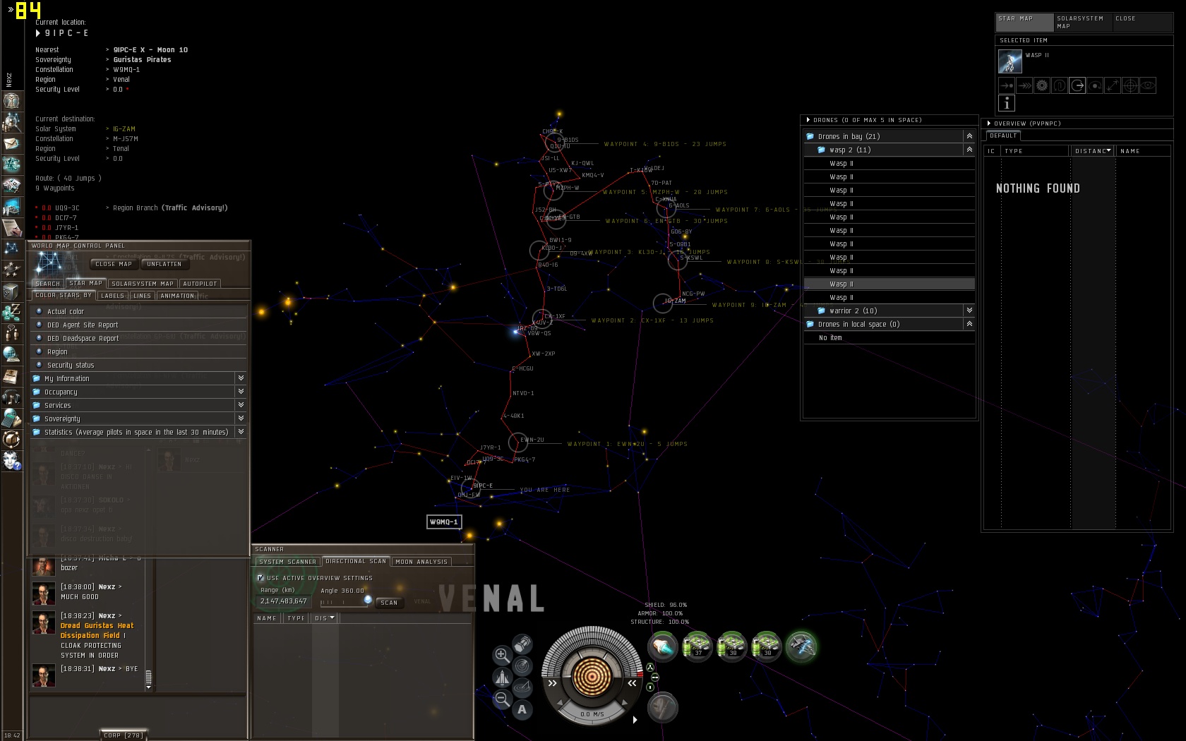Select Security status color option

pyautogui.click(x=139, y=365)
